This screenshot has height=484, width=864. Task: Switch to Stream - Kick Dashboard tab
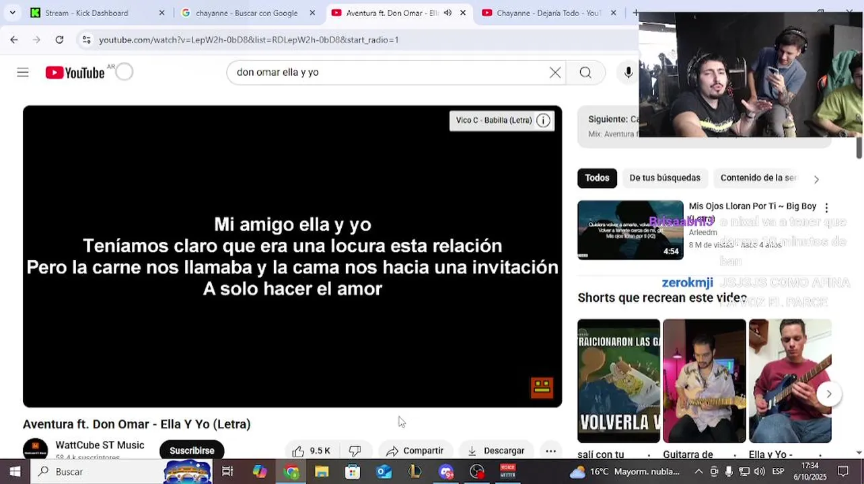tap(86, 13)
